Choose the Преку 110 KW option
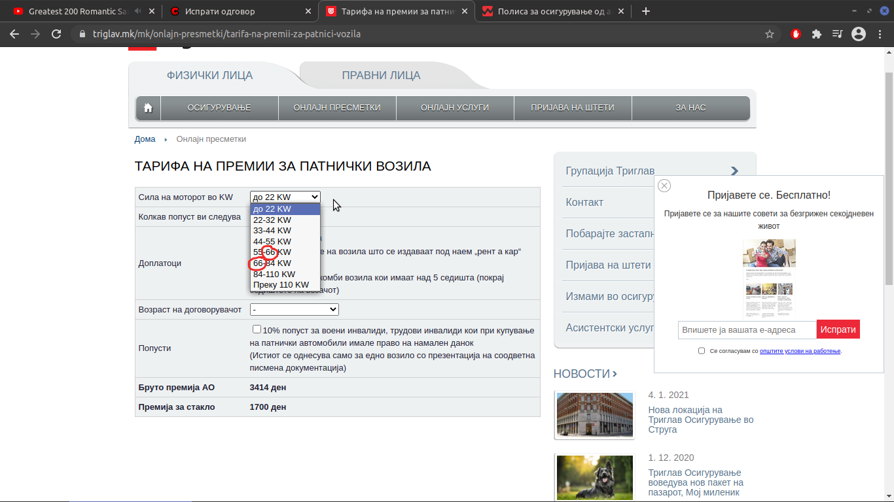Screen dimensions: 894x502 click(285, 285)
